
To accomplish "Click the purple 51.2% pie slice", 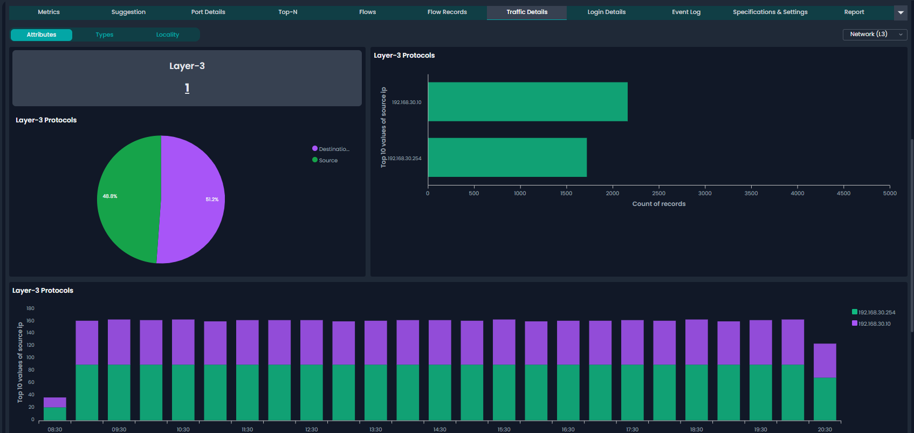I will [x=194, y=200].
